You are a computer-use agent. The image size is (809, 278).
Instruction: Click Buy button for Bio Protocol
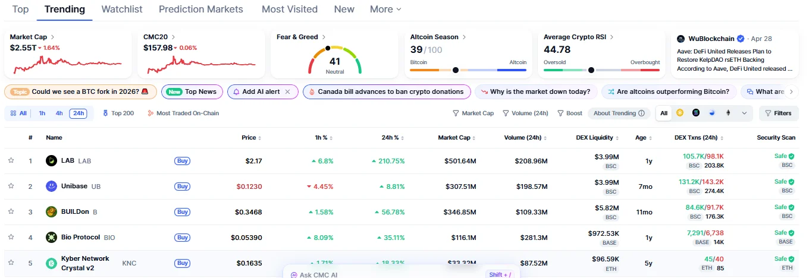click(182, 238)
